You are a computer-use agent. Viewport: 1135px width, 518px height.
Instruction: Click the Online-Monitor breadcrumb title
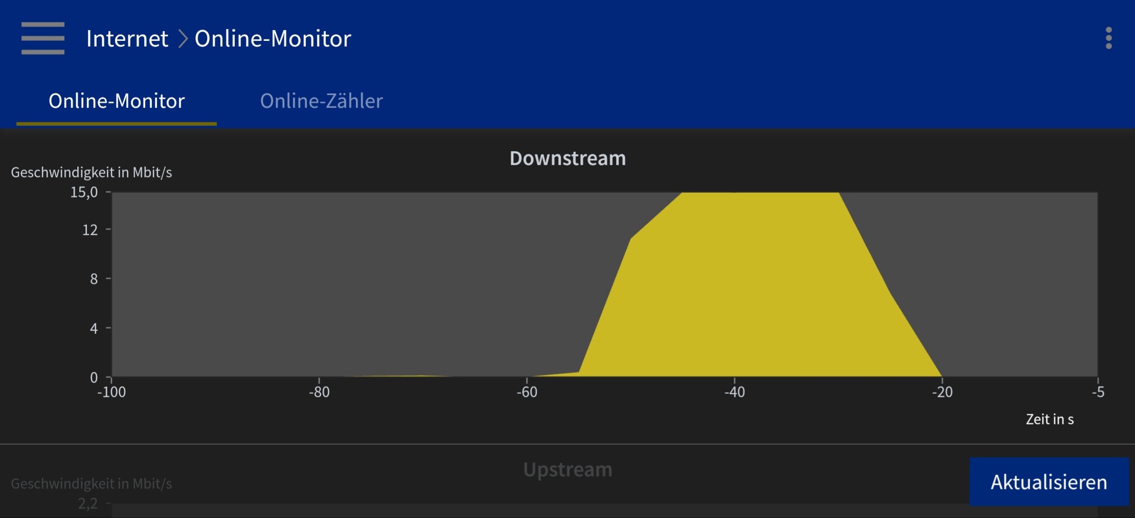pos(273,39)
